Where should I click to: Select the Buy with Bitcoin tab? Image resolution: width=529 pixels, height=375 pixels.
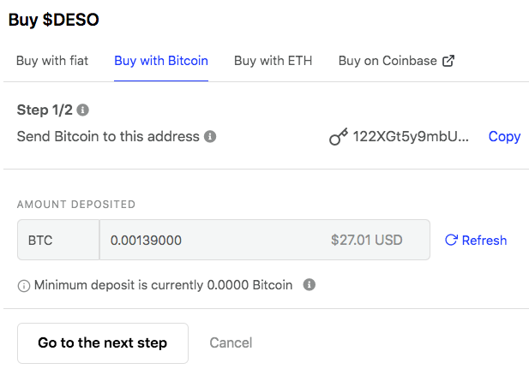click(x=161, y=61)
